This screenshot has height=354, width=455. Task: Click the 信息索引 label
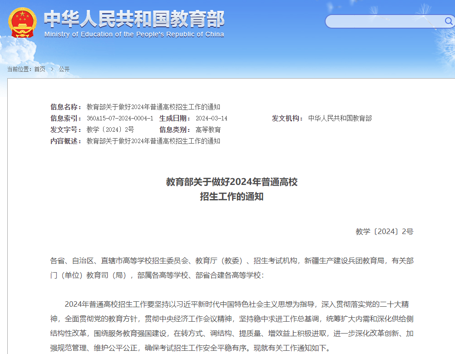66,119
